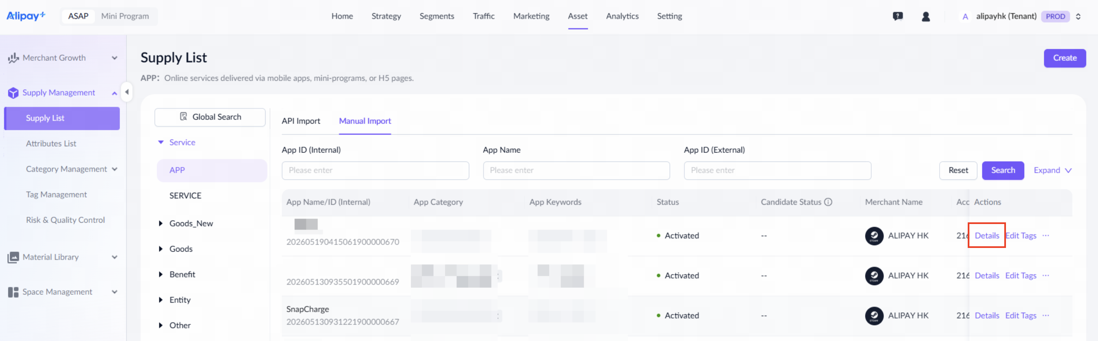Open more actions for SnapCharge row
The image size is (1098, 341).
[1045, 316]
